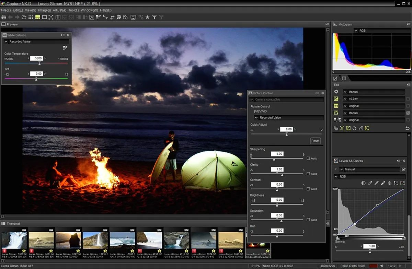
Task: Switch to thumbnail grid view icon
Action: 31,17
